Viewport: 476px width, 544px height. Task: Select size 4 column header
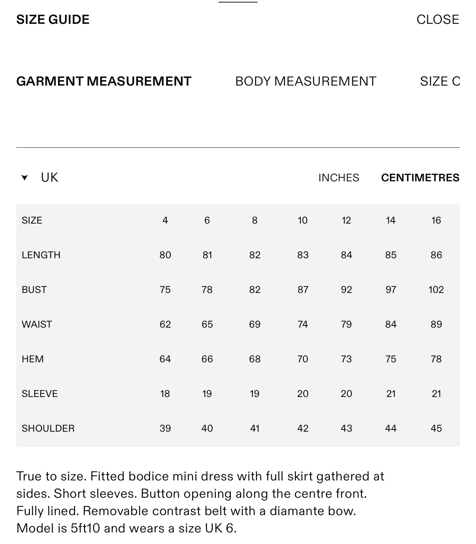(165, 220)
